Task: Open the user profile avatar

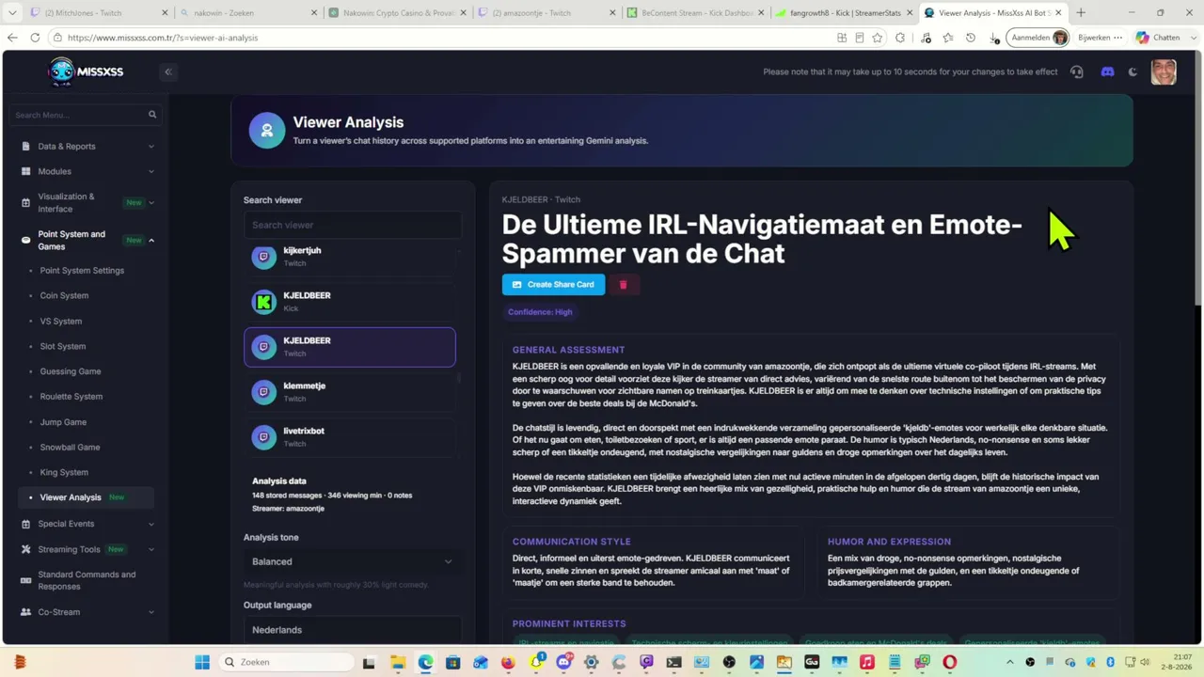Action: pos(1164,71)
